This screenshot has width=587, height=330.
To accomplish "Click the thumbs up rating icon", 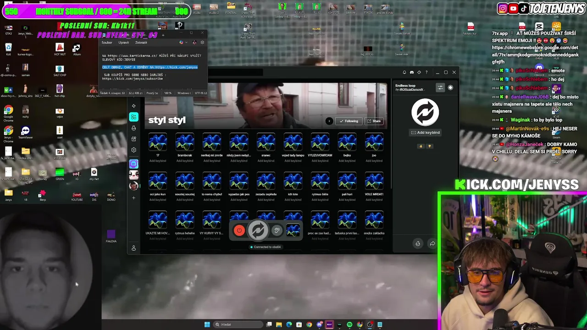I will [421, 146].
